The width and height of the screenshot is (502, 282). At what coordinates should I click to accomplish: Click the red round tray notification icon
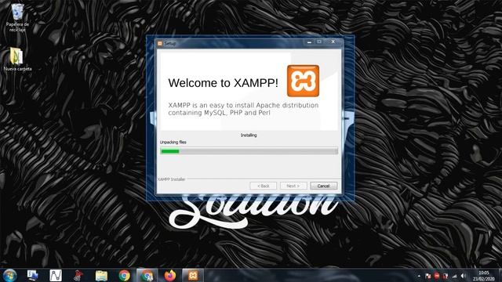(436, 276)
